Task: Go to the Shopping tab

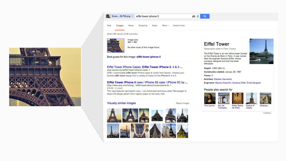Action: click(x=143, y=25)
